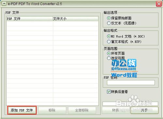Click the 文件大小 column header
Viewport: 163px width, 119px height.
point(75,19)
